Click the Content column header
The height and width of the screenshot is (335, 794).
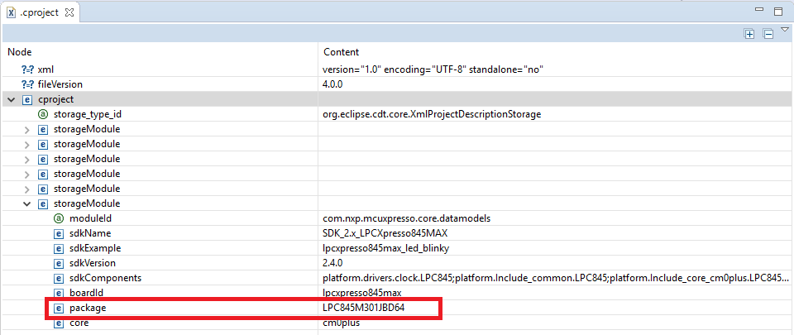coord(341,52)
